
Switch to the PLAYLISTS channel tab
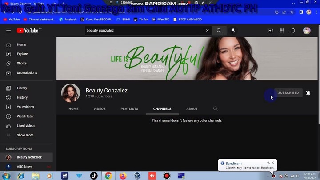pos(129,109)
